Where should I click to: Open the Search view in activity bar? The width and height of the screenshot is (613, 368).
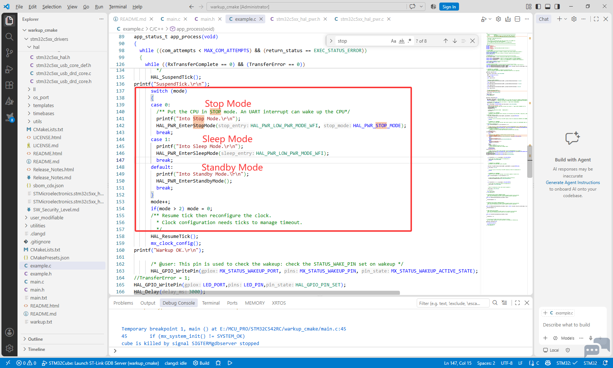9,37
